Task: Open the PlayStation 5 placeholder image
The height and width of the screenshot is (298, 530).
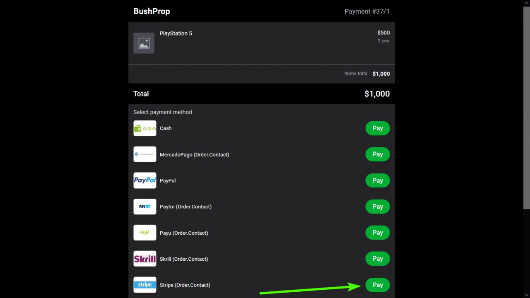Action: click(144, 43)
